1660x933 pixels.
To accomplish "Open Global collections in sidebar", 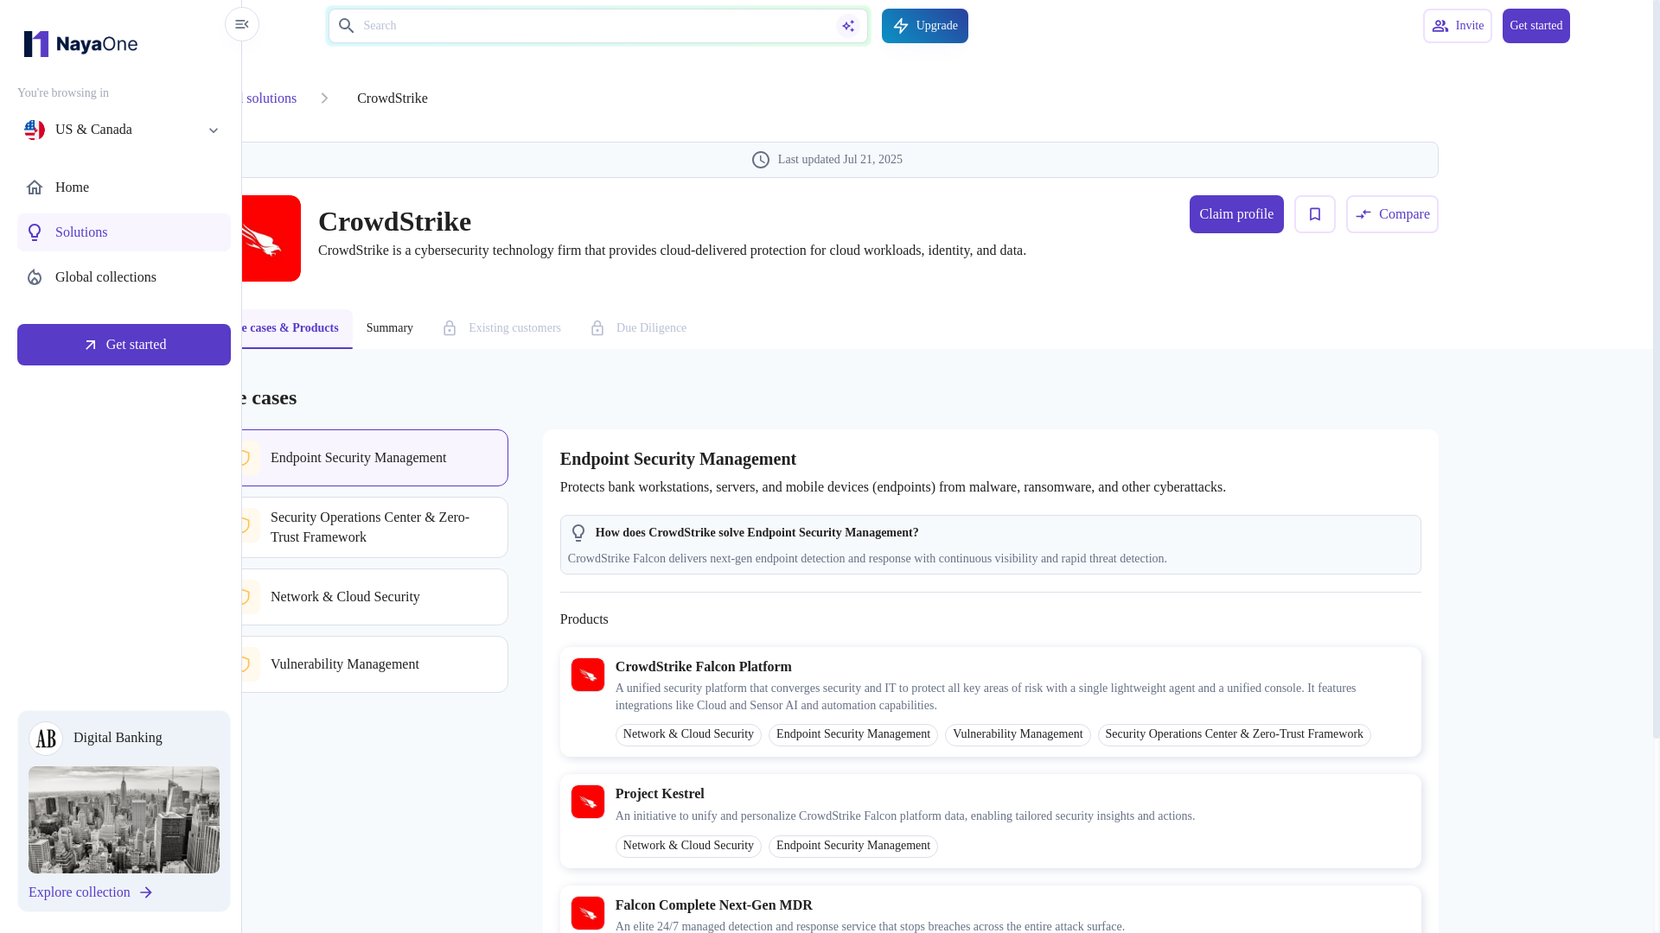I will pos(124,277).
